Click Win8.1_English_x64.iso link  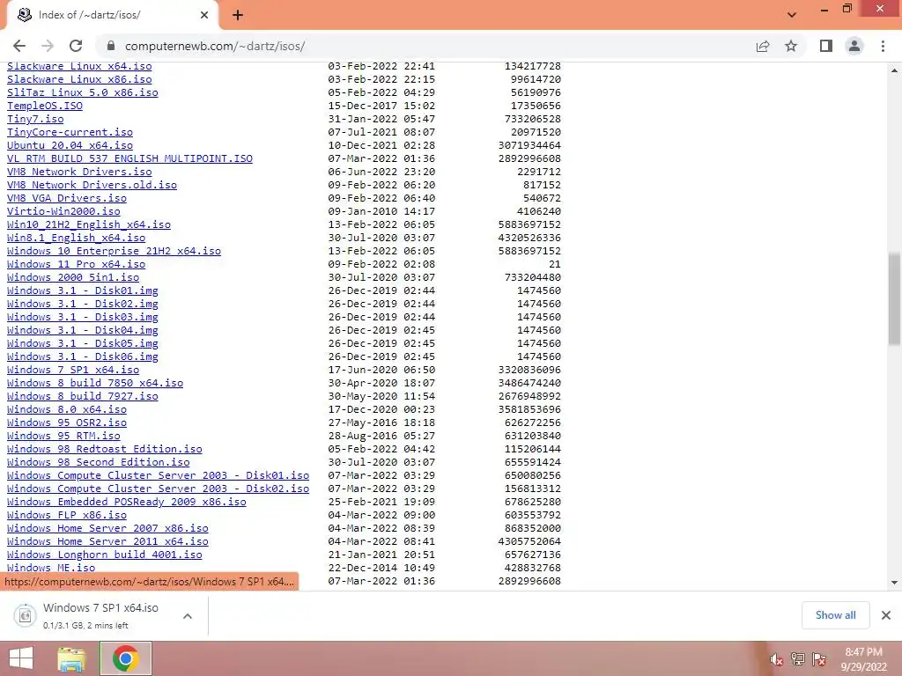[x=76, y=238]
